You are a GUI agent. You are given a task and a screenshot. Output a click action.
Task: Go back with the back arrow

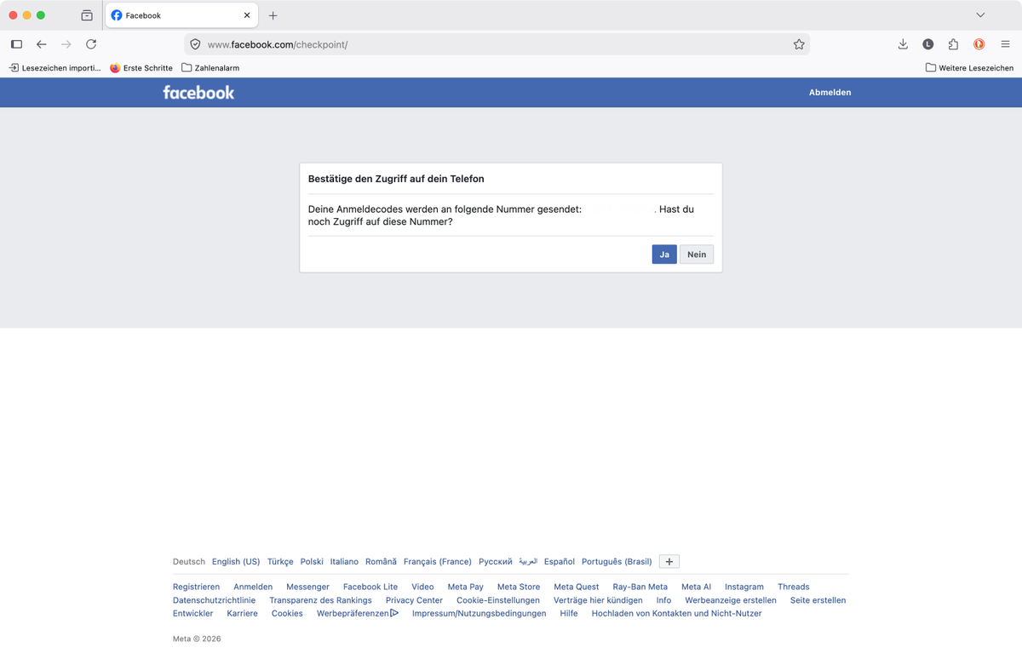click(41, 44)
